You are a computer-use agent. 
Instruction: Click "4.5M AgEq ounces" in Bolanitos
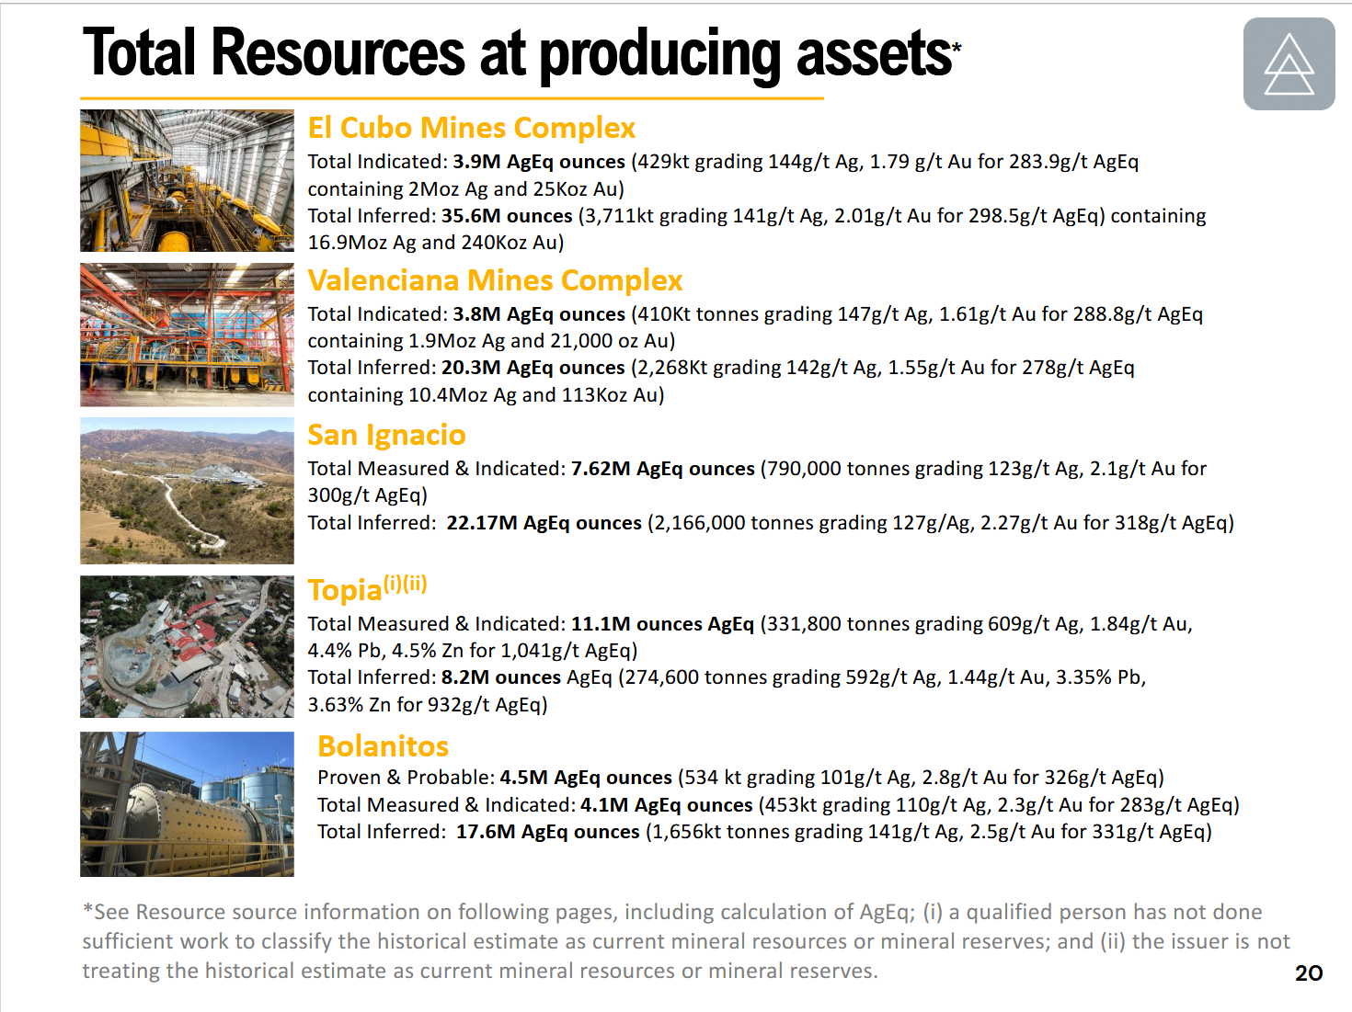[586, 778]
